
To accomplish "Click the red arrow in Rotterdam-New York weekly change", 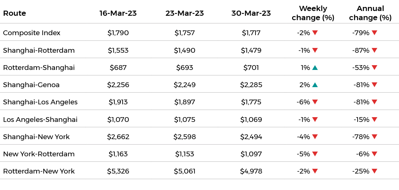I will coord(315,171).
